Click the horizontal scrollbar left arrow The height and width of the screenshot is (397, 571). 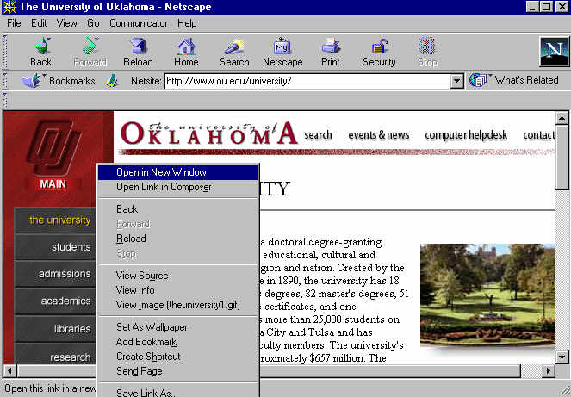click(9, 371)
